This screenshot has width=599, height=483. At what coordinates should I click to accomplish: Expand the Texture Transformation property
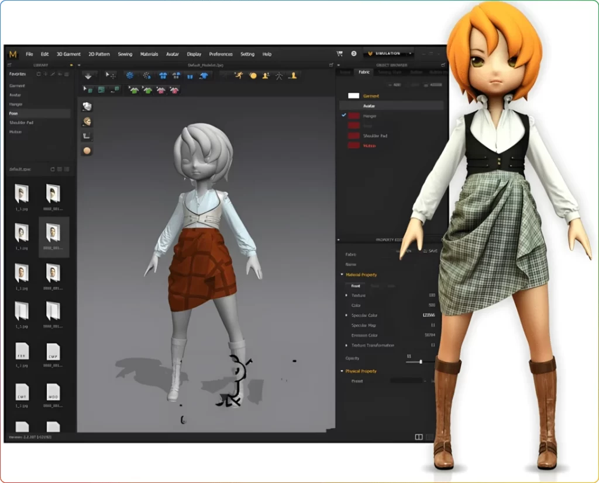click(x=346, y=345)
